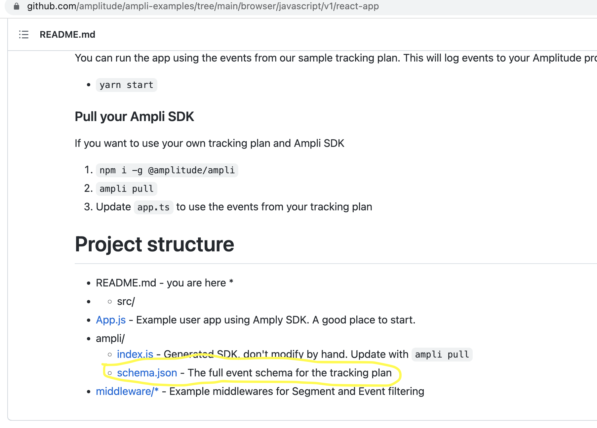The image size is (597, 428).
Task: Click the yarn start code snippet
Action: click(x=126, y=85)
